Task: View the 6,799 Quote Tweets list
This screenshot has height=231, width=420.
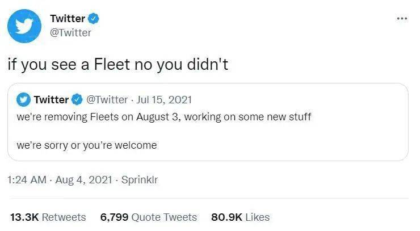Action: [x=148, y=217]
